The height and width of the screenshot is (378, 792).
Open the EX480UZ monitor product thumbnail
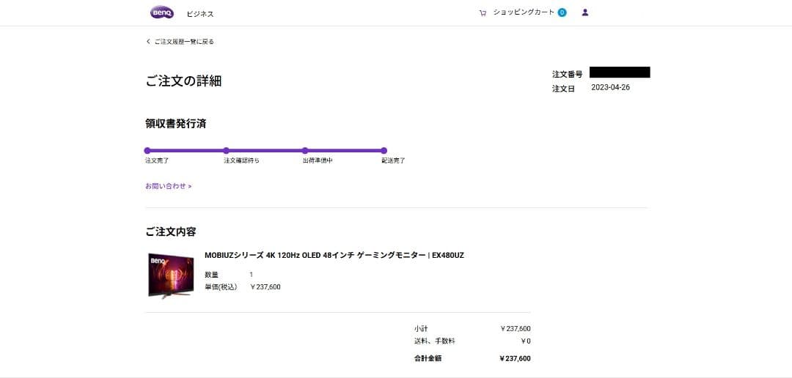pyautogui.click(x=171, y=275)
